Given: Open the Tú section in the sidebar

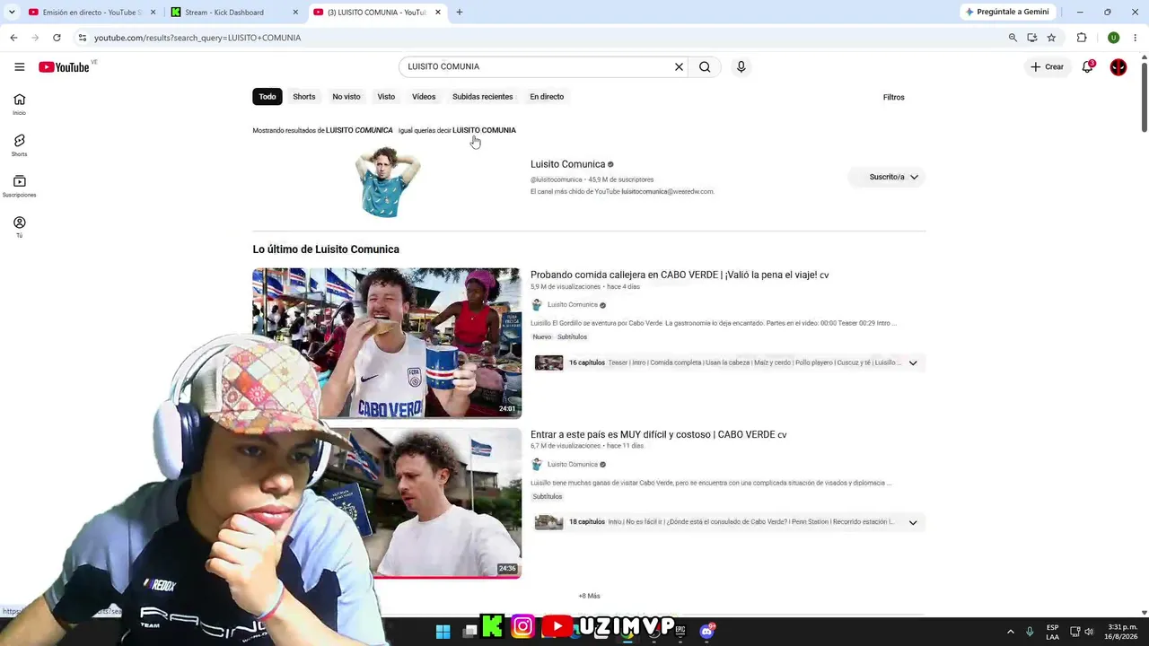Looking at the screenshot, I should pos(19,227).
